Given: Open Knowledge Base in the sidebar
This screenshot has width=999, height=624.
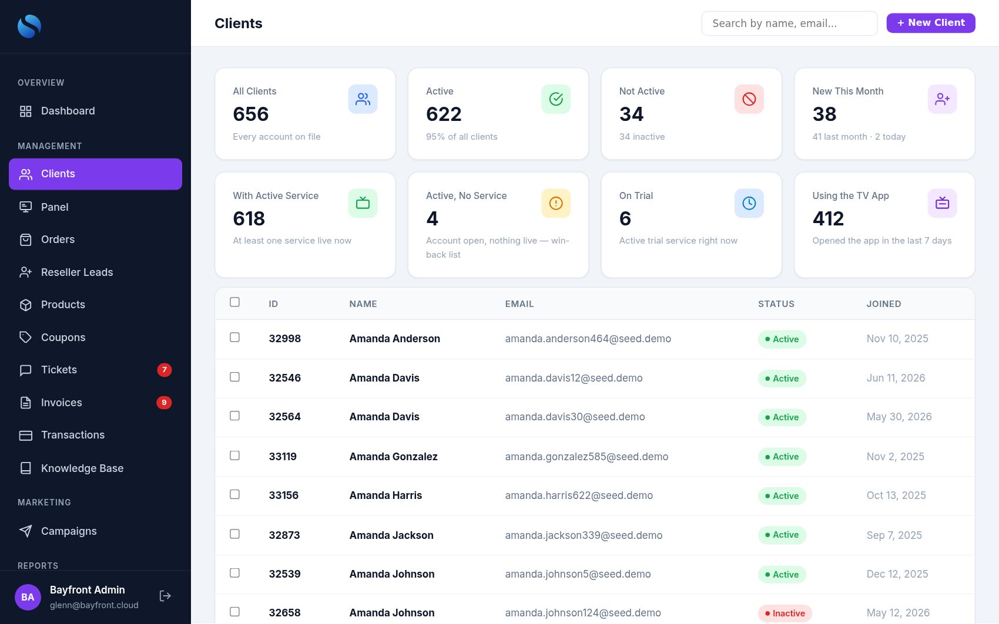Looking at the screenshot, I should [95, 468].
